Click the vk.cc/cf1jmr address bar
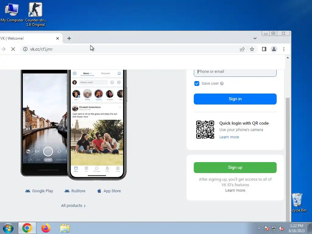The image size is (312, 234). pos(129,49)
